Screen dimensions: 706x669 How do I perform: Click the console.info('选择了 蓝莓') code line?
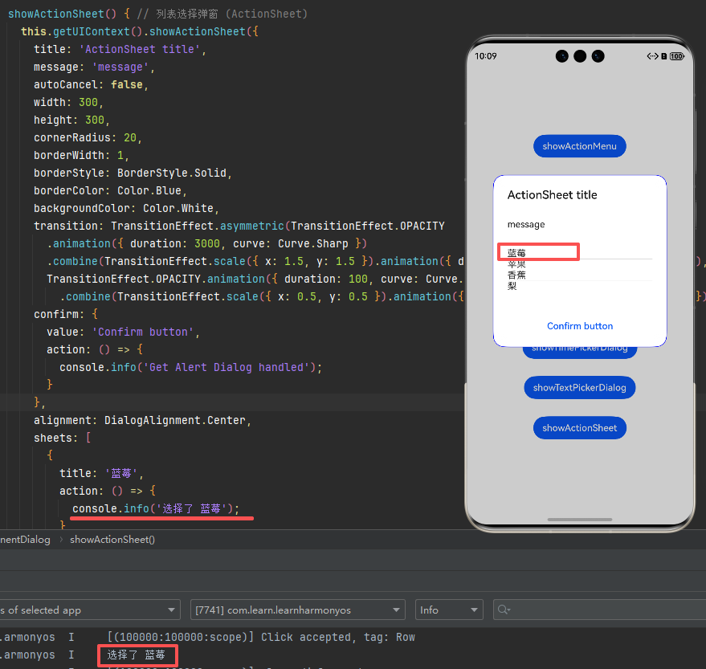coord(156,508)
